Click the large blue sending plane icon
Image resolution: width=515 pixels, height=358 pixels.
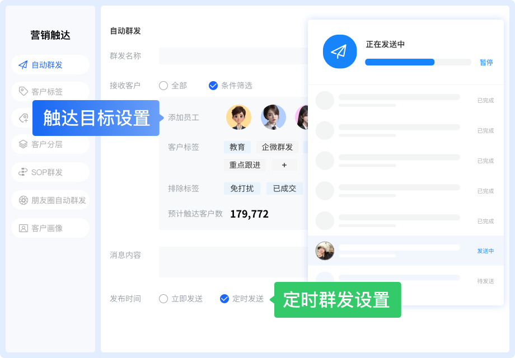[340, 51]
